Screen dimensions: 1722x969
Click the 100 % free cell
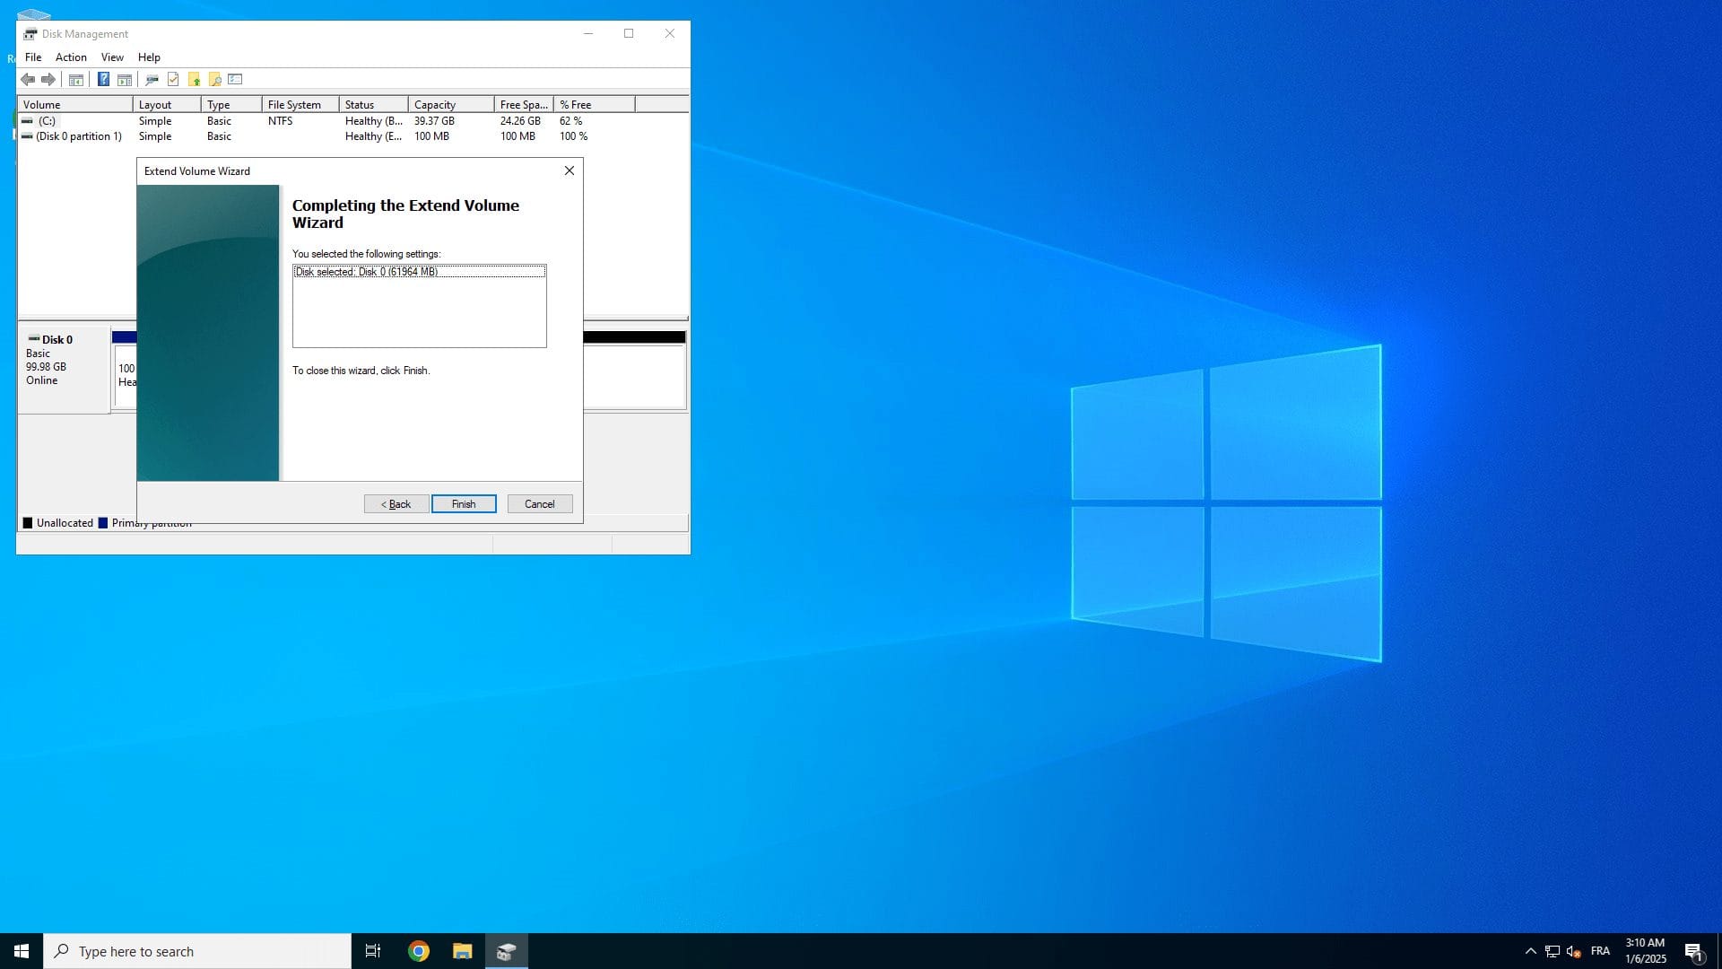click(x=574, y=136)
